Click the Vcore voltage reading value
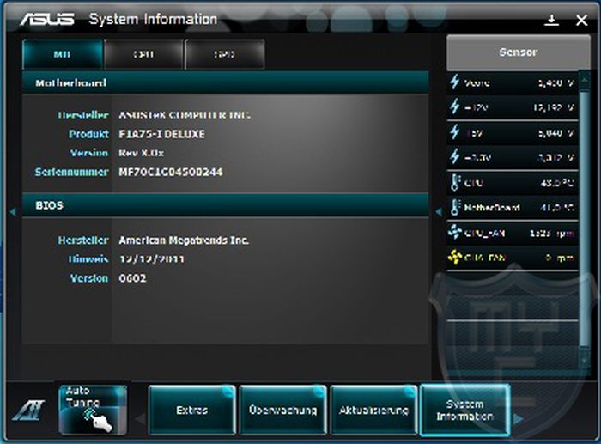This screenshot has width=601, height=444. (555, 82)
